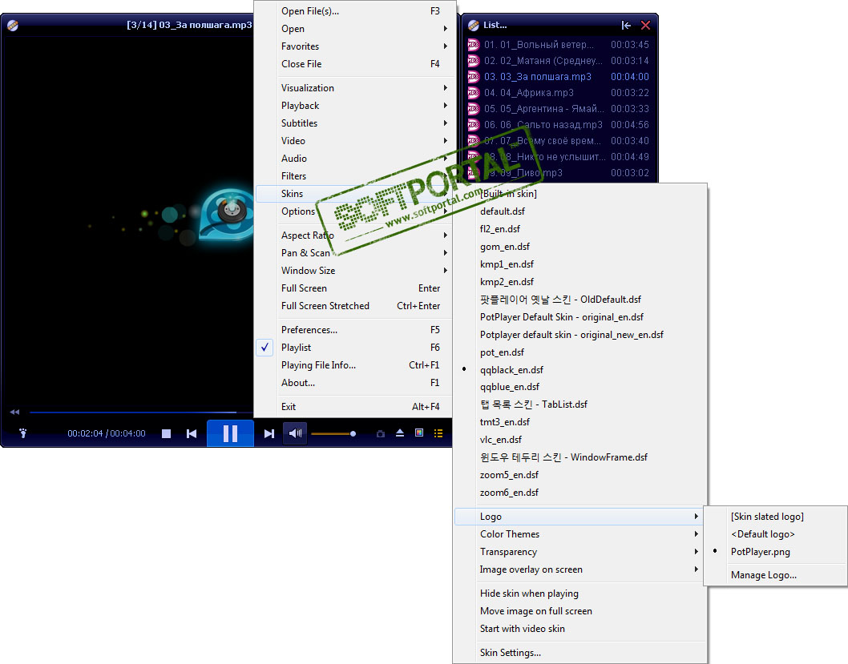Expand the Visualization submenu

point(353,88)
